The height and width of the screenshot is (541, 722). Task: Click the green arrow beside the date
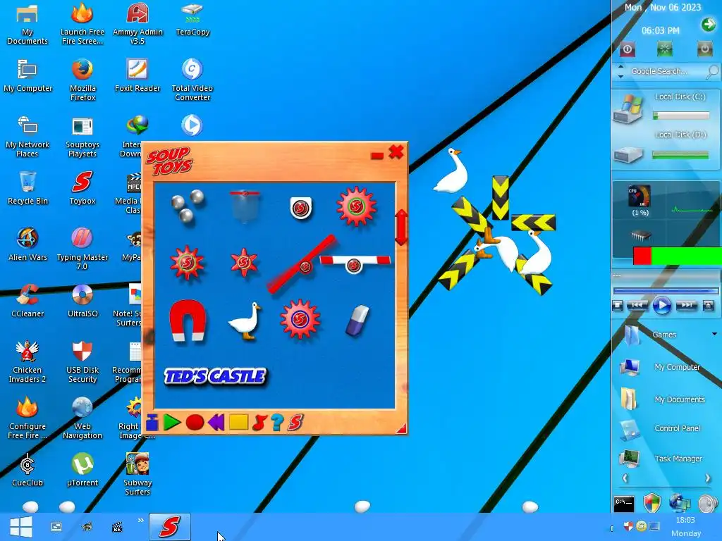(708, 25)
